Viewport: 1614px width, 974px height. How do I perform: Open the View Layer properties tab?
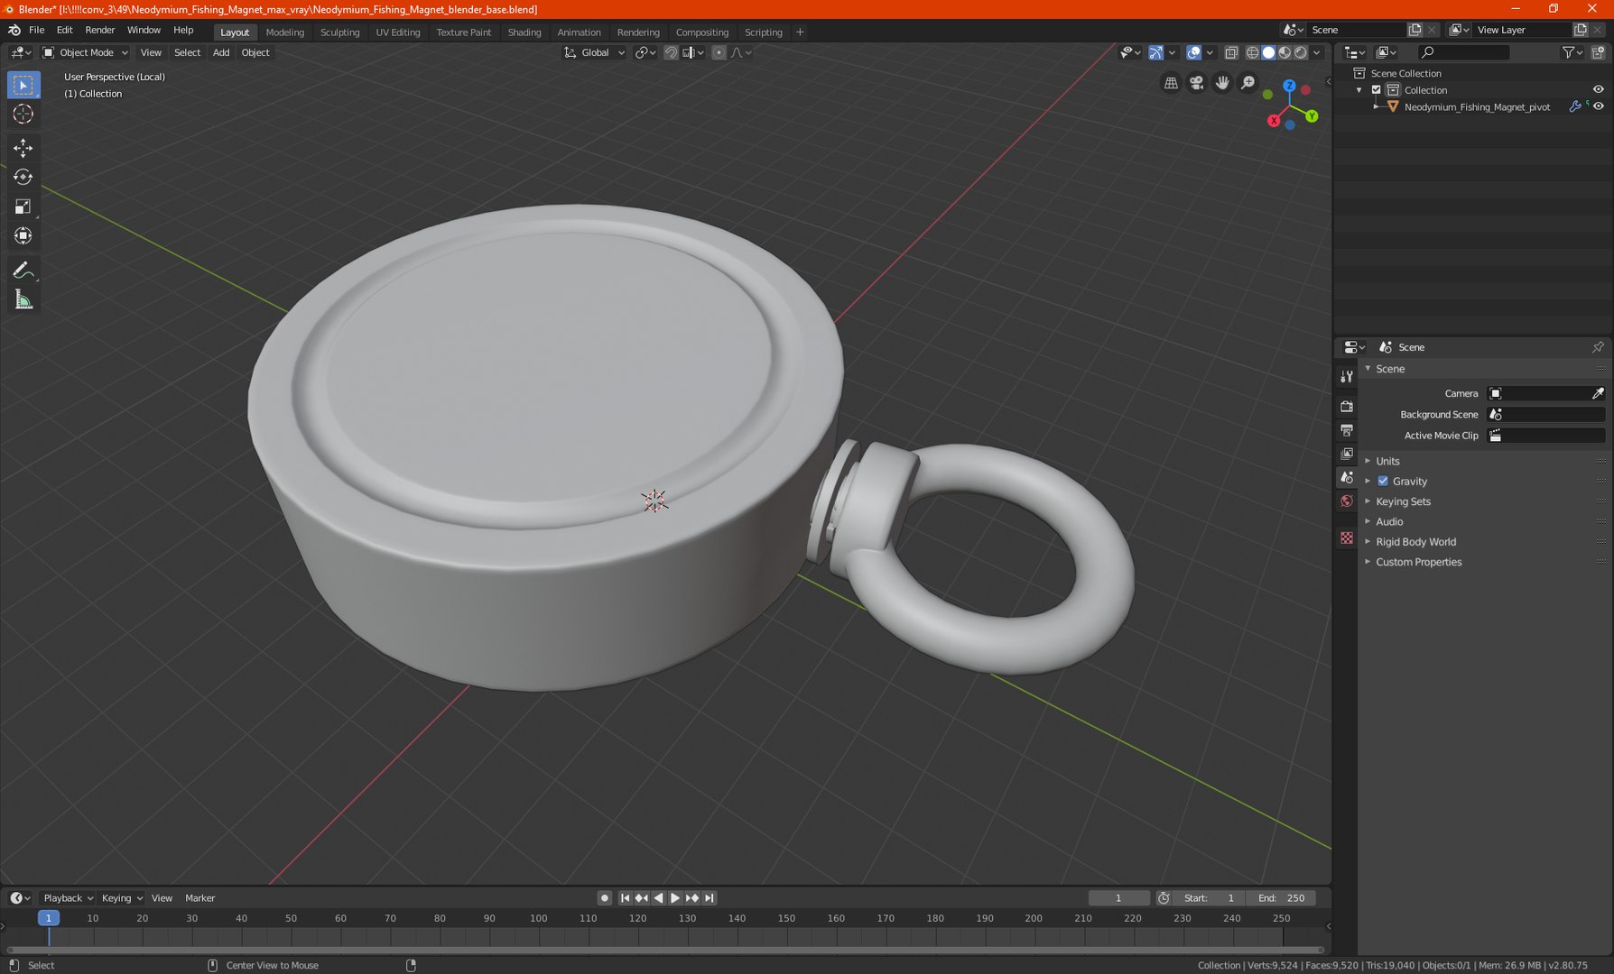pyautogui.click(x=1347, y=454)
